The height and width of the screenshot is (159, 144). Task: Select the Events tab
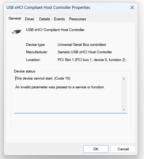(x=59, y=19)
